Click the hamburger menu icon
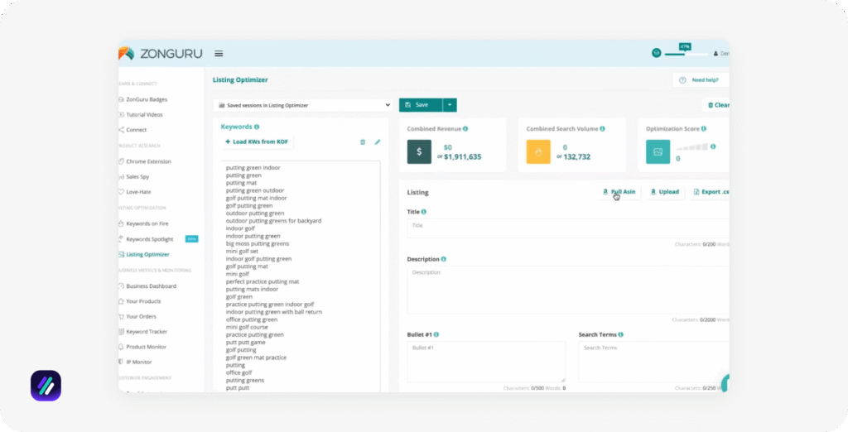Viewport: 848px width, 432px height. 219,54
